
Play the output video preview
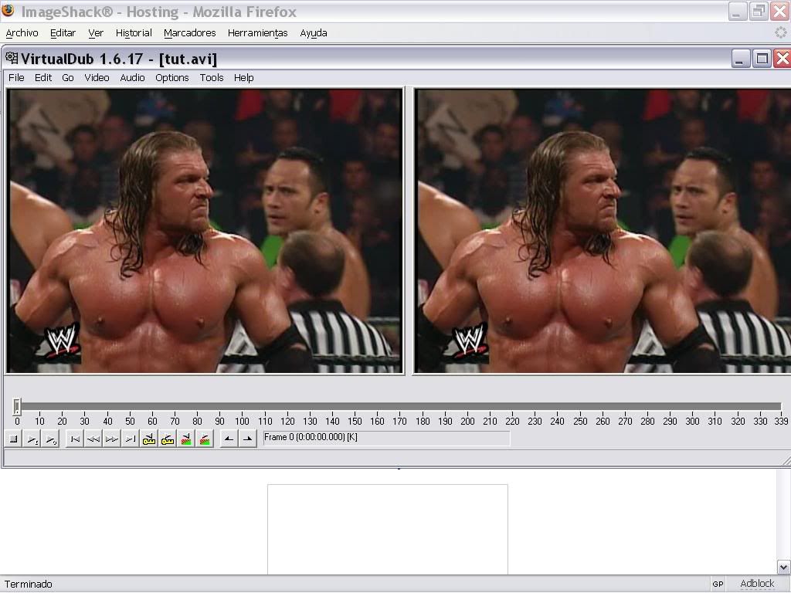click(51, 439)
